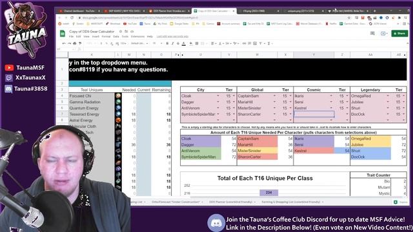This screenshot has width=413, height=232.
Task: Click the move-to-folder icon beside document title
Action: 126,32
